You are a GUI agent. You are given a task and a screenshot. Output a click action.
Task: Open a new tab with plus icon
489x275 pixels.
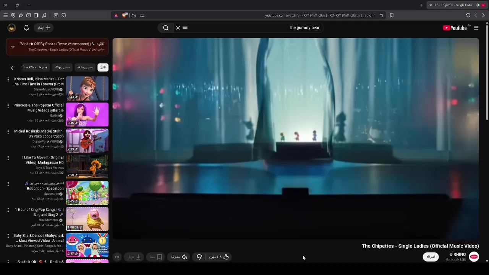421,5
